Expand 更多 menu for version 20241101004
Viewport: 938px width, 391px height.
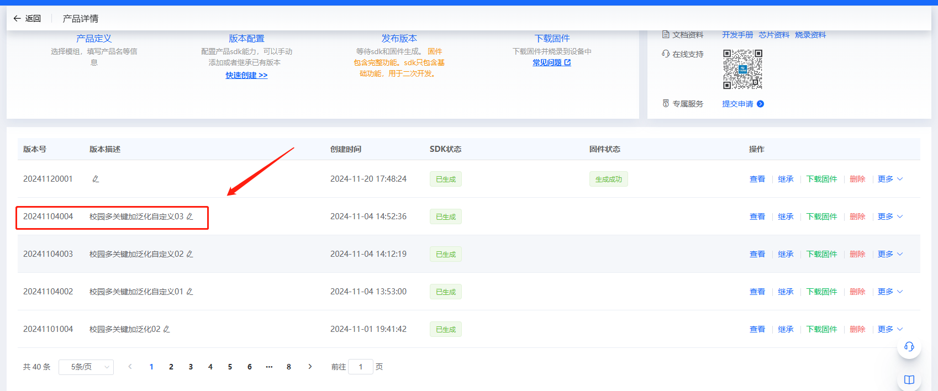click(x=890, y=329)
